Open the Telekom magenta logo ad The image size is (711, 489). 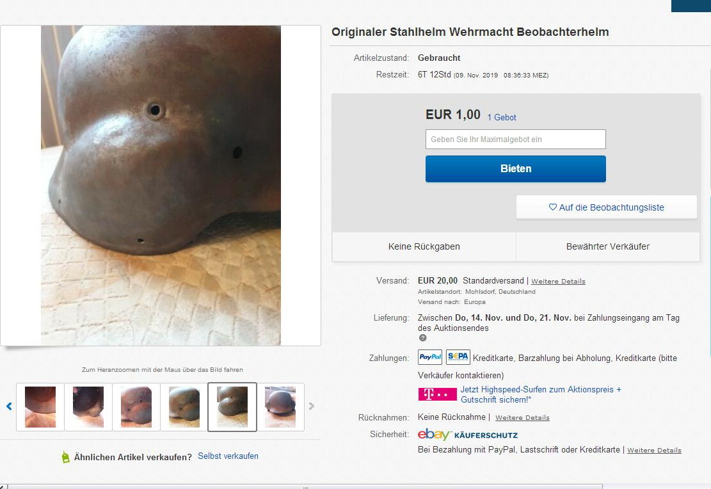(437, 394)
